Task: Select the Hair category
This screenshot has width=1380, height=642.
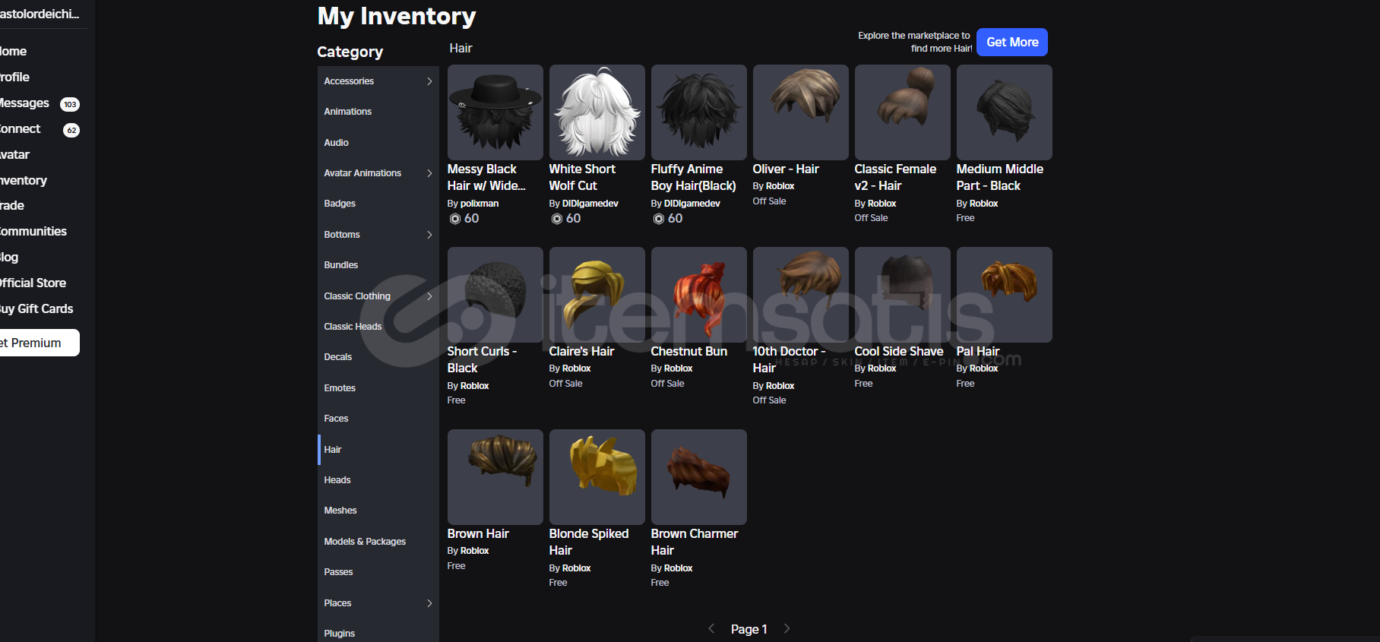Action: click(378, 450)
